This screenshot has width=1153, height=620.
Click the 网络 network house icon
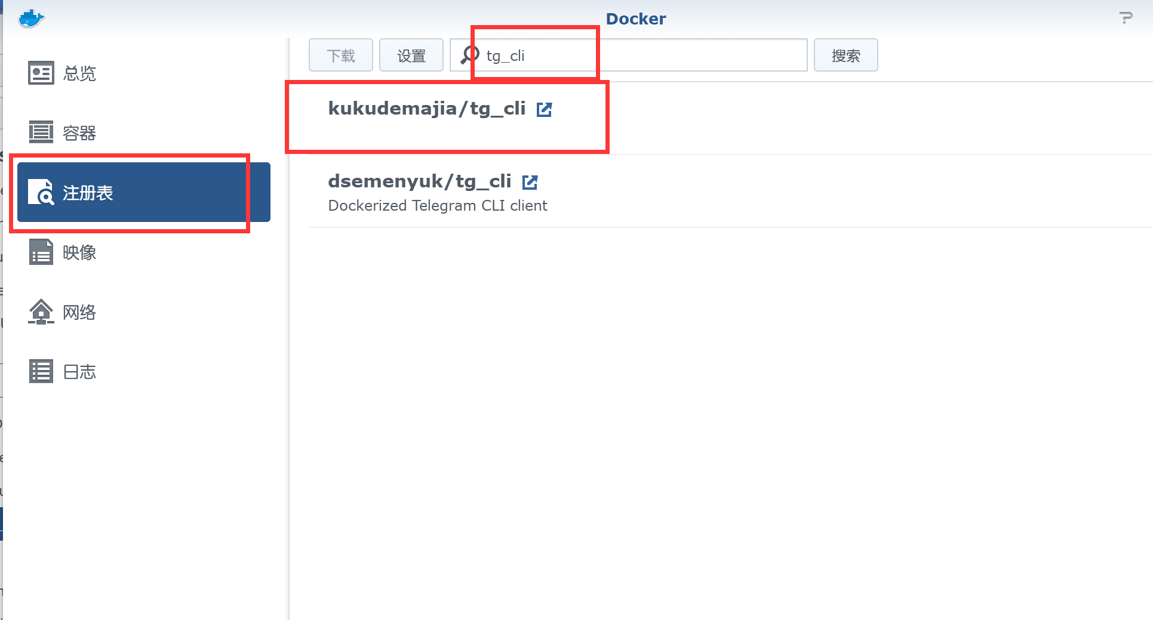click(x=41, y=311)
